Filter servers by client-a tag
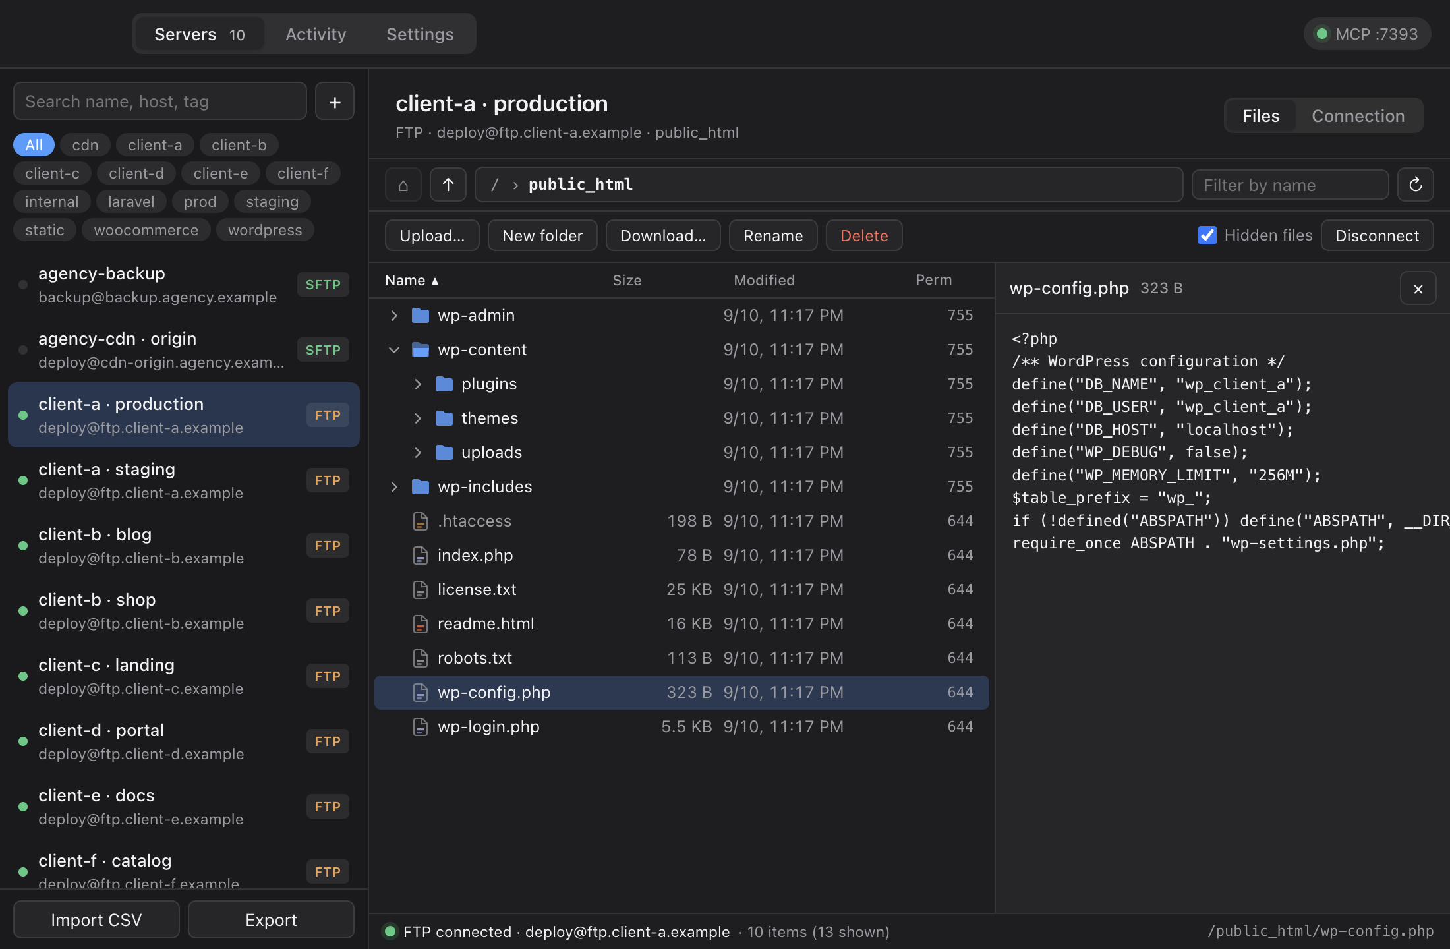 coord(155,145)
